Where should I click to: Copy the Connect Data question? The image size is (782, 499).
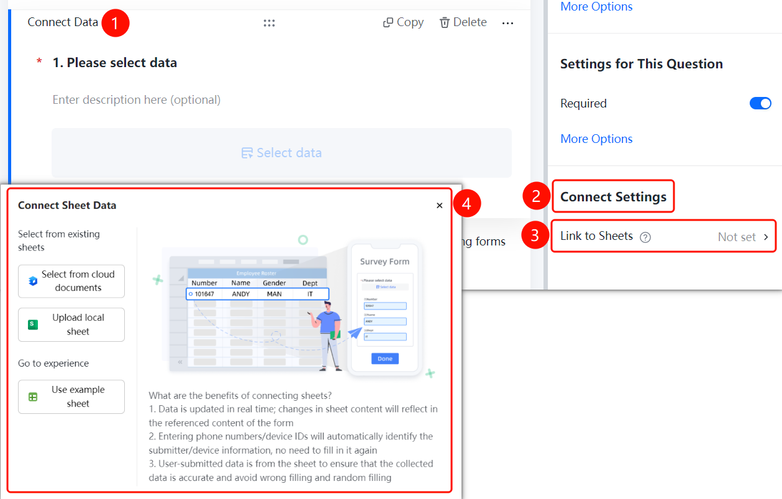(403, 22)
